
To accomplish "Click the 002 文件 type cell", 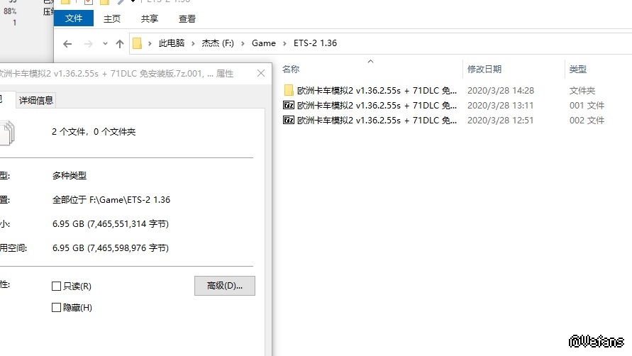I will pos(587,121).
